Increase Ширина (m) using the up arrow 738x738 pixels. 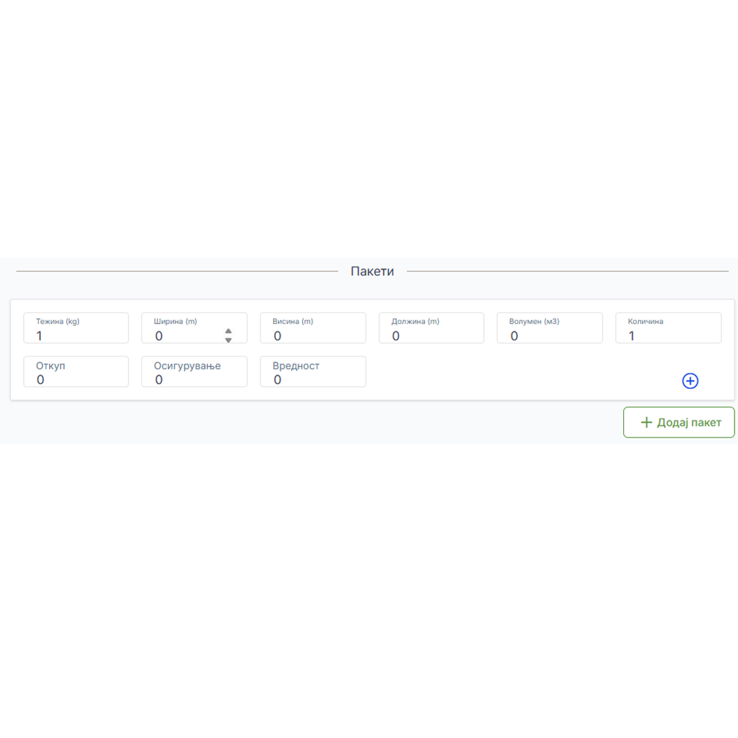click(228, 331)
